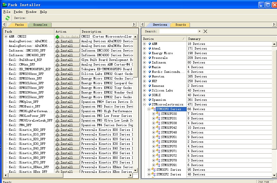The width and height of the screenshot is (277, 183).
Task: Collapse the STMicroelectronics vendor node
Action: click(144, 104)
